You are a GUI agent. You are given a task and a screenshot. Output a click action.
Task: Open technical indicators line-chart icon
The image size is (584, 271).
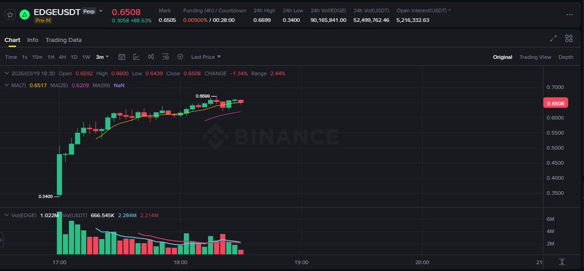(136, 57)
